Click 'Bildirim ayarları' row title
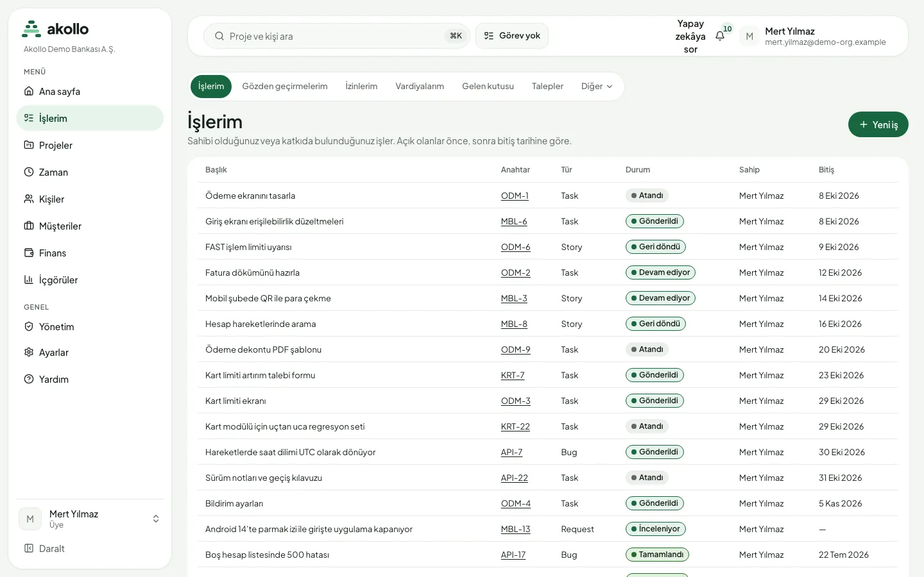This screenshot has height=577, width=924. tap(234, 503)
